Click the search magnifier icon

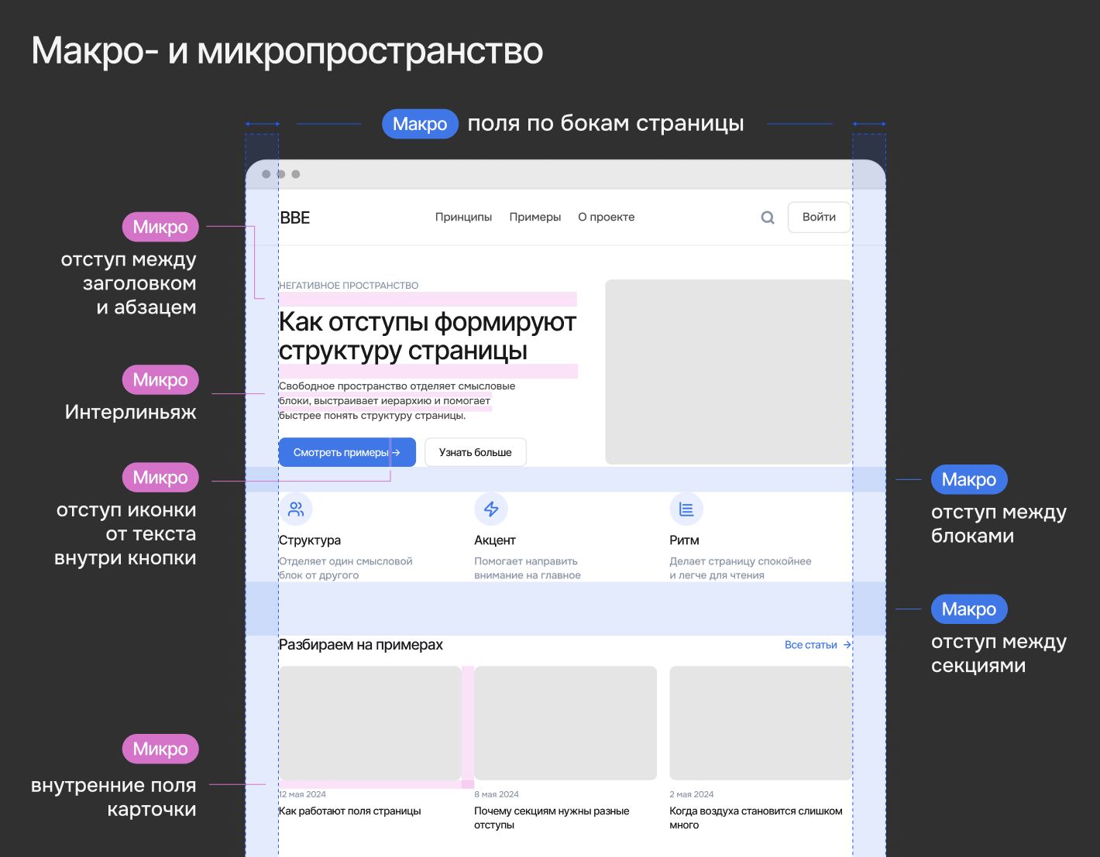pos(768,218)
